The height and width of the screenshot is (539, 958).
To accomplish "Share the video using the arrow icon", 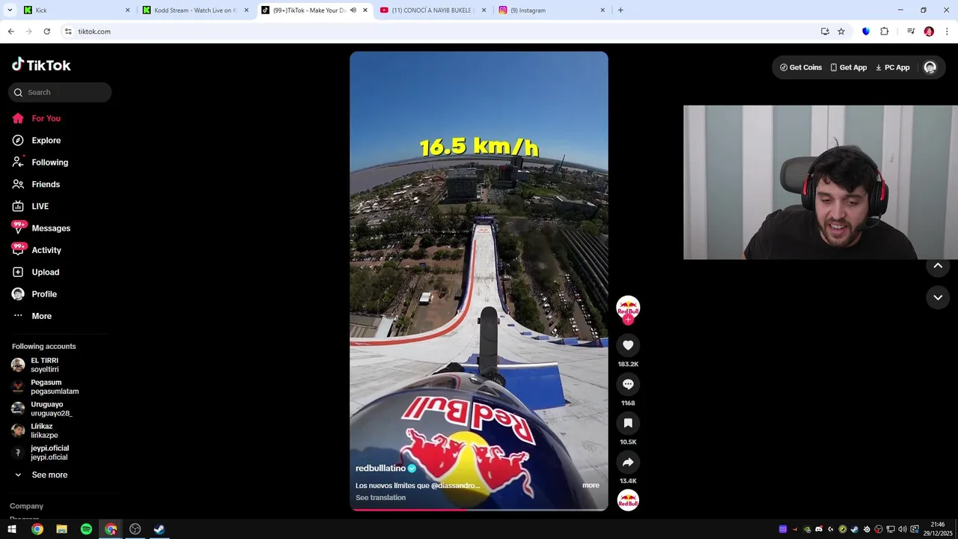I will (628, 462).
